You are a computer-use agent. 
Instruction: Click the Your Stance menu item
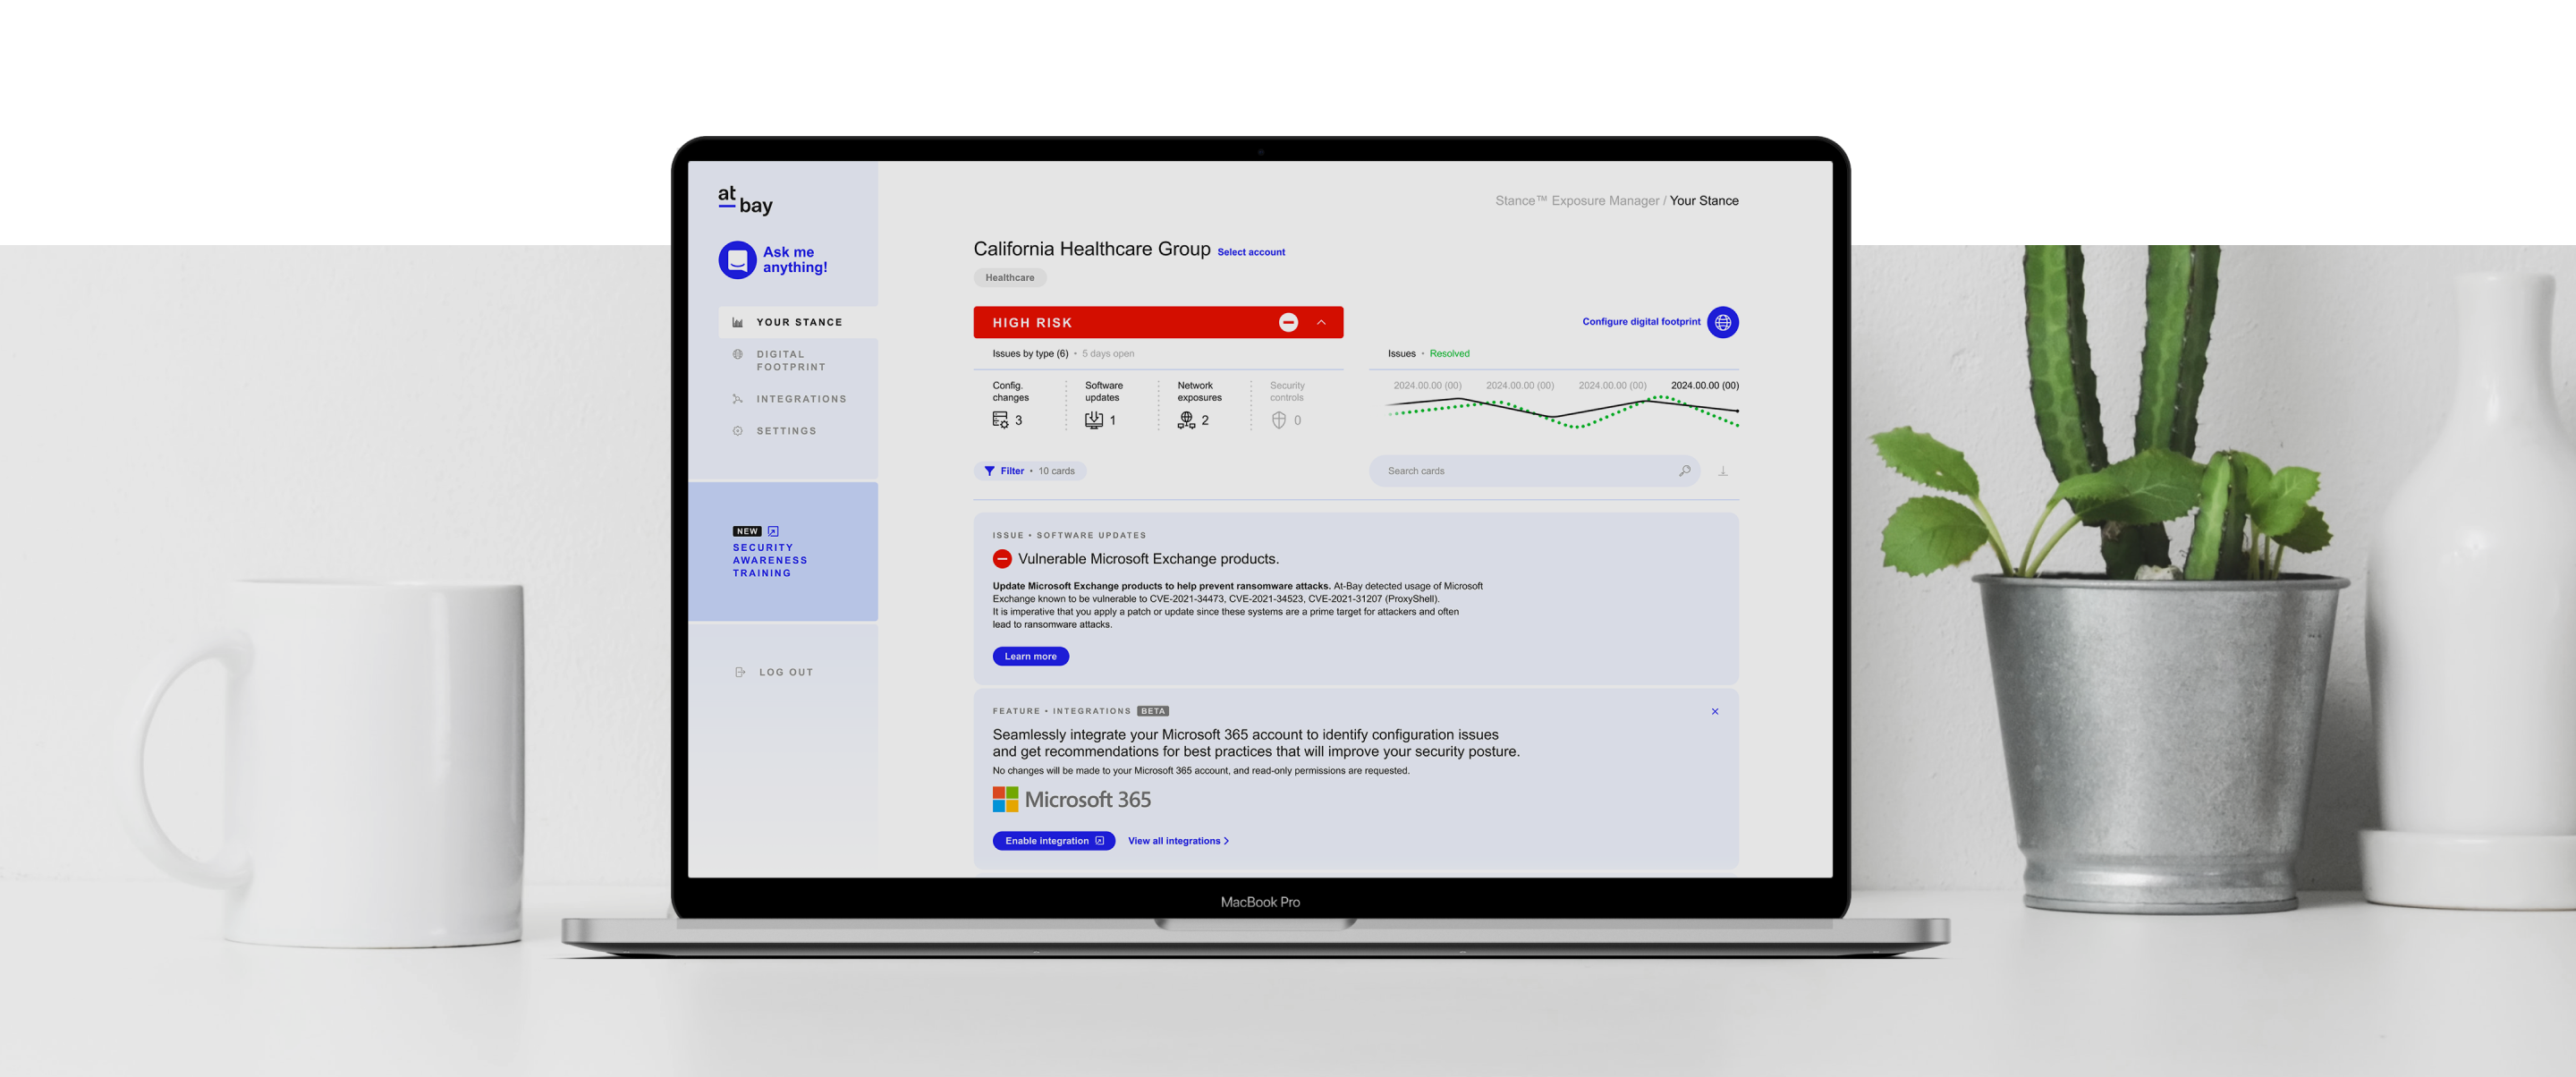point(797,322)
